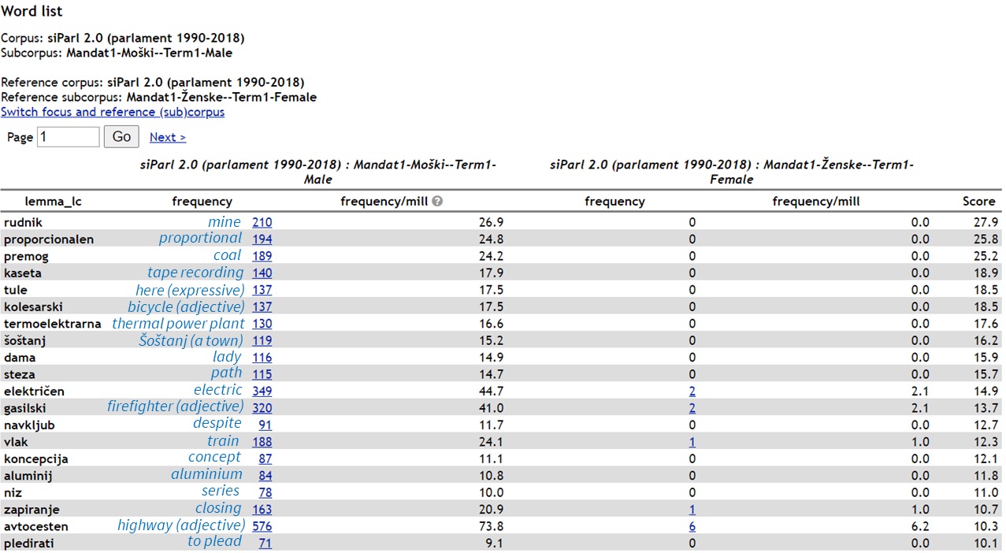Open the Next page link

pos(167,137)
